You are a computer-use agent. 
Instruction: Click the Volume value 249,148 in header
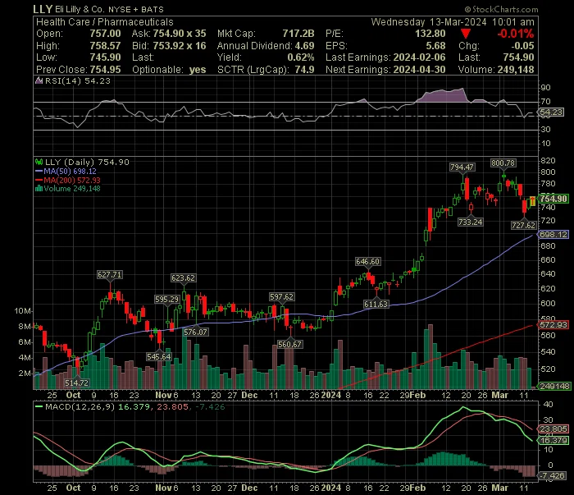point(516,70)
